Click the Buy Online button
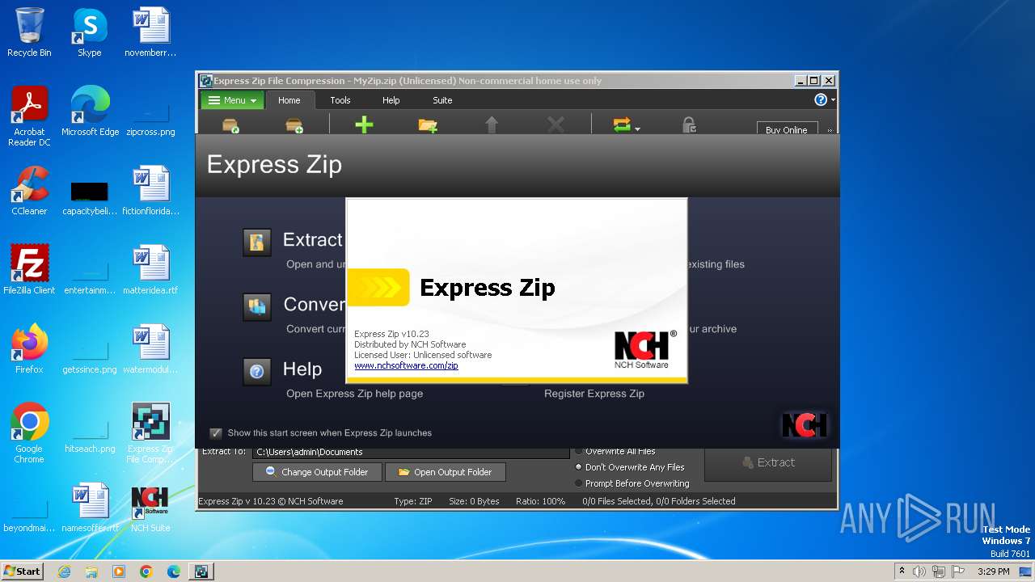1035x582 pixels. pos(787,129)
